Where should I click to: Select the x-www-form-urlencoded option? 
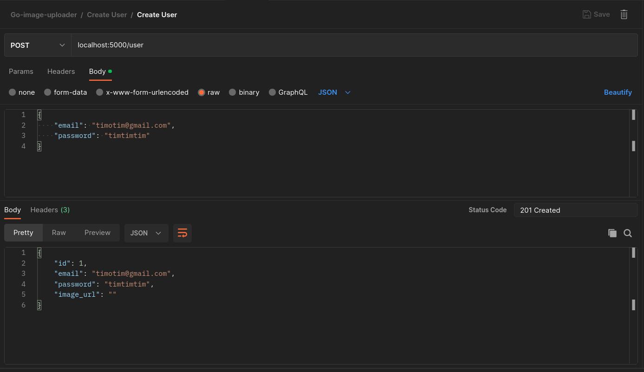(99, 92)
